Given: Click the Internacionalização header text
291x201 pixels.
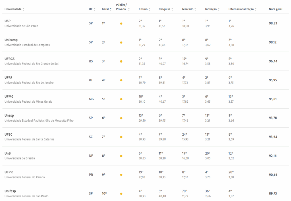Looking at the screenshot, I should (x=241, y=9).
